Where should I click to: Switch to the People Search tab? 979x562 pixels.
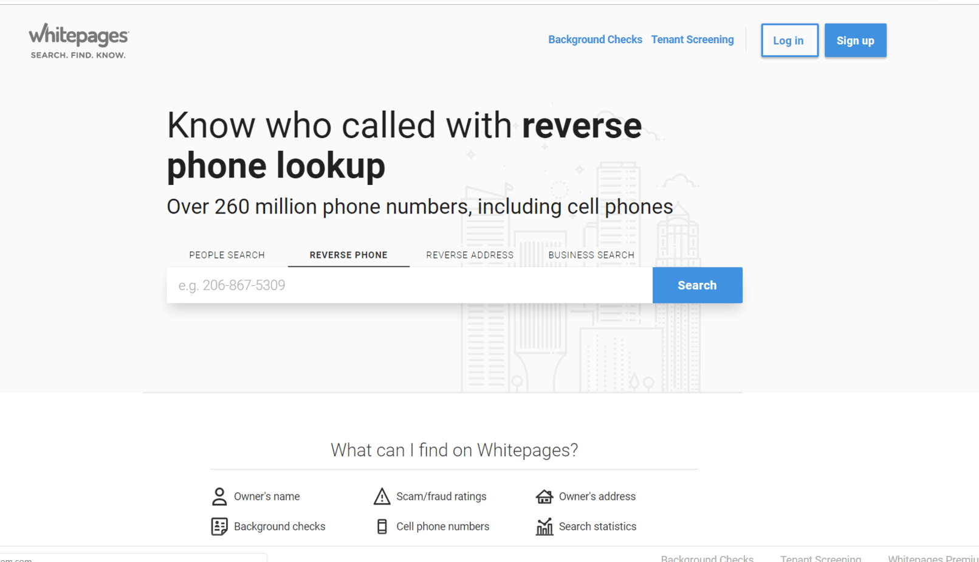(227, 255)
